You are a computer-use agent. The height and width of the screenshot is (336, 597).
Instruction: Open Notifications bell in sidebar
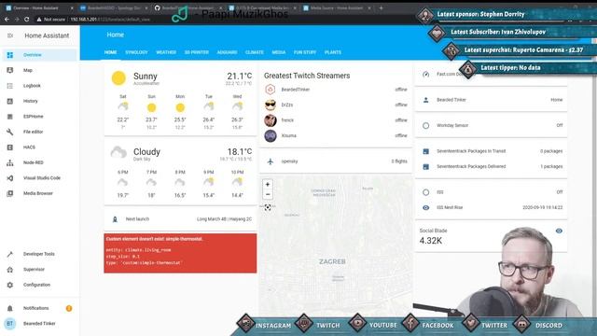click(10, 308)
